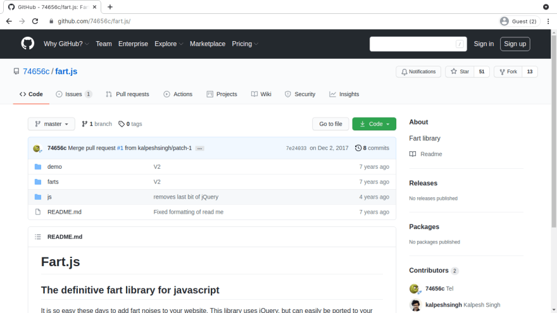Viewport: 557px width, 313px height.
Task: Switch to the Actions tab
Action: [x=178, y=94]
